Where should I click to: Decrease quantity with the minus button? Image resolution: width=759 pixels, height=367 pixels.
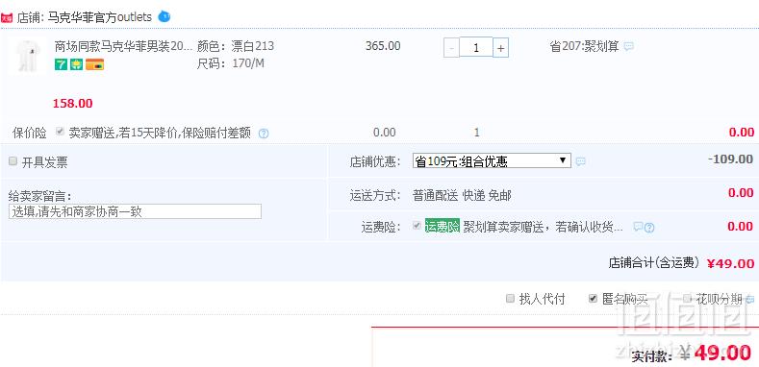(x=451, y=48)
